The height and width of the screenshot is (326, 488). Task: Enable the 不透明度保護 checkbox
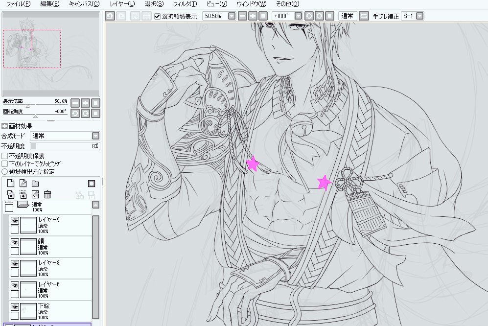coord(5,156)
